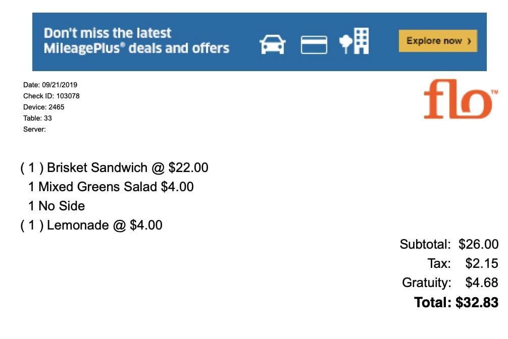Click the Check ID 103078 text
508x339 pixels.
[x=51, y=96]
